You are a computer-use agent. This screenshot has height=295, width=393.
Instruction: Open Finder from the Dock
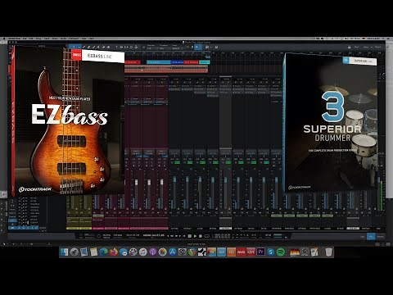pyautogui.click(x=65, y=252)
